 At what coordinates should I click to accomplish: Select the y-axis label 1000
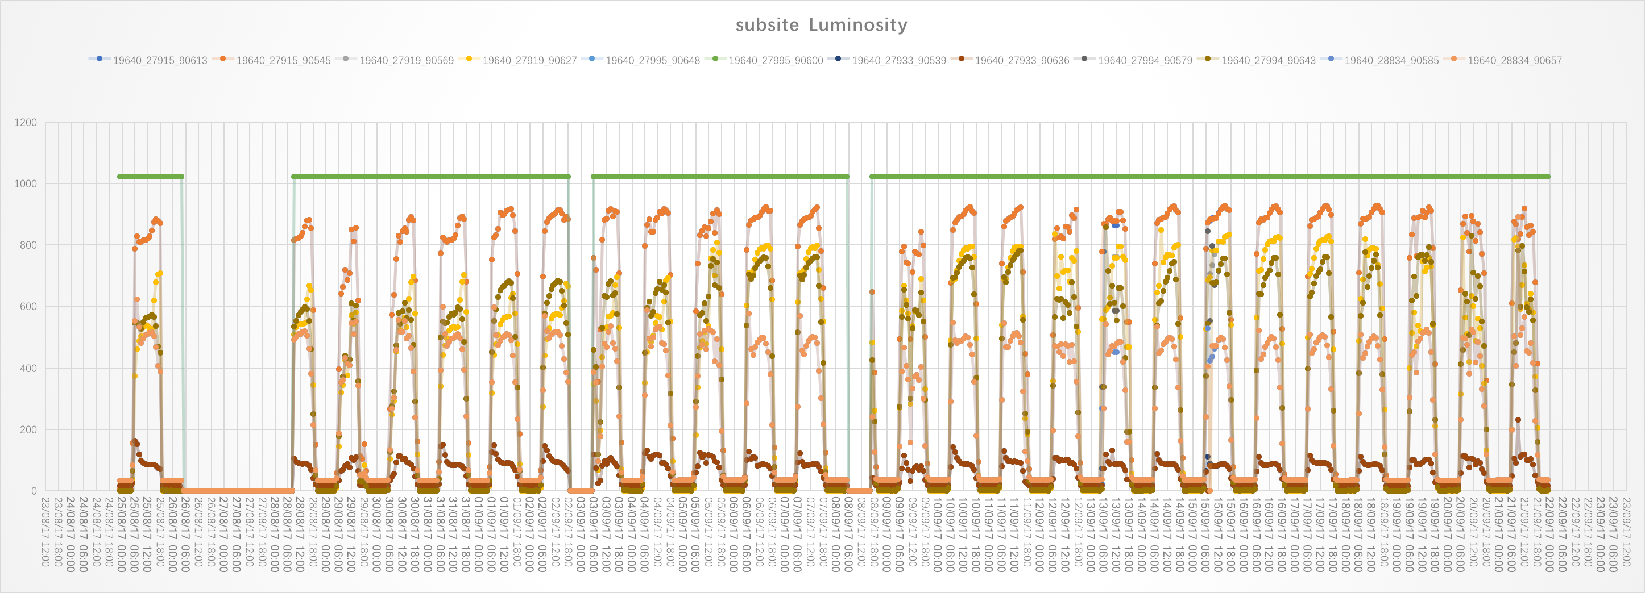click(x=26, y=183)
